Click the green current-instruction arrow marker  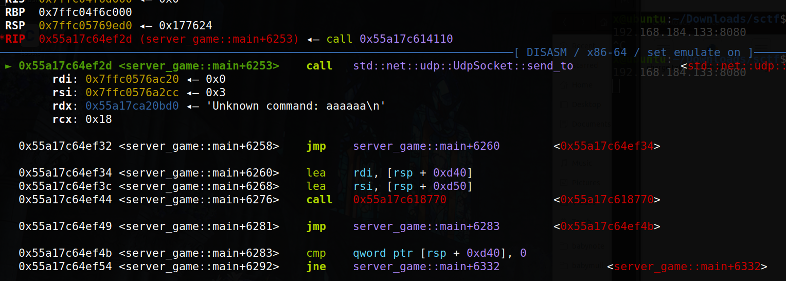pos(9,66)
